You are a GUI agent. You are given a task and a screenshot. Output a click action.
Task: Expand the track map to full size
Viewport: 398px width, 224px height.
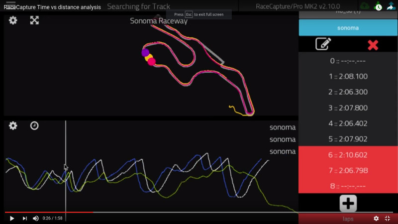tap(34, 20)
